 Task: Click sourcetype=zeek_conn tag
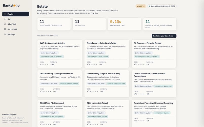[x=163, y=86]
